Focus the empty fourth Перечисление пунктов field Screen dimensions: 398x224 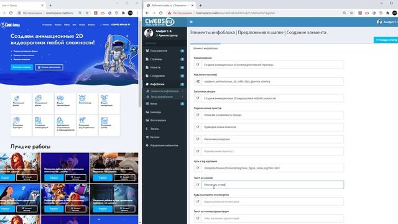pyautogui.click(x=272, y=151)
